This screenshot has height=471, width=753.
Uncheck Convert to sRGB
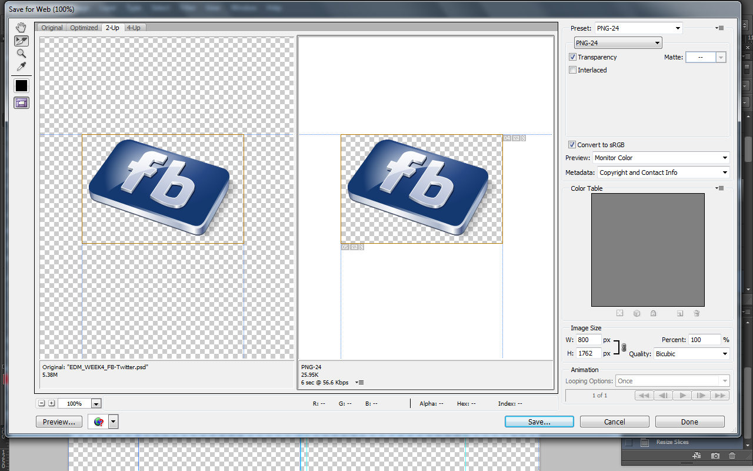[x=572, y=145]
